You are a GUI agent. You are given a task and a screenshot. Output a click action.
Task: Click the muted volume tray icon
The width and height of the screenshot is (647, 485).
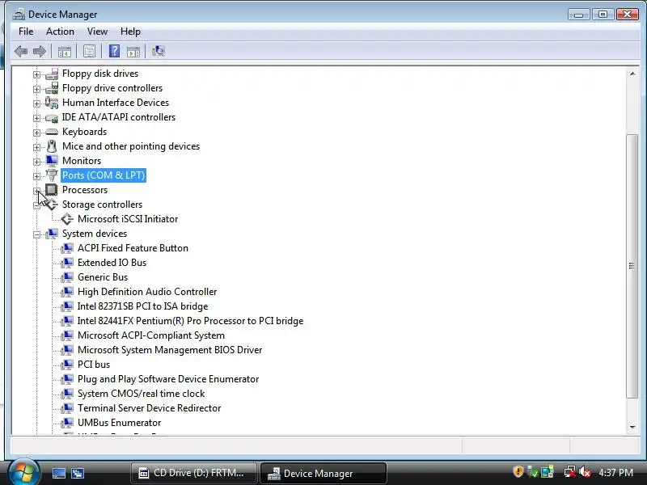click(x=585, y=472)
